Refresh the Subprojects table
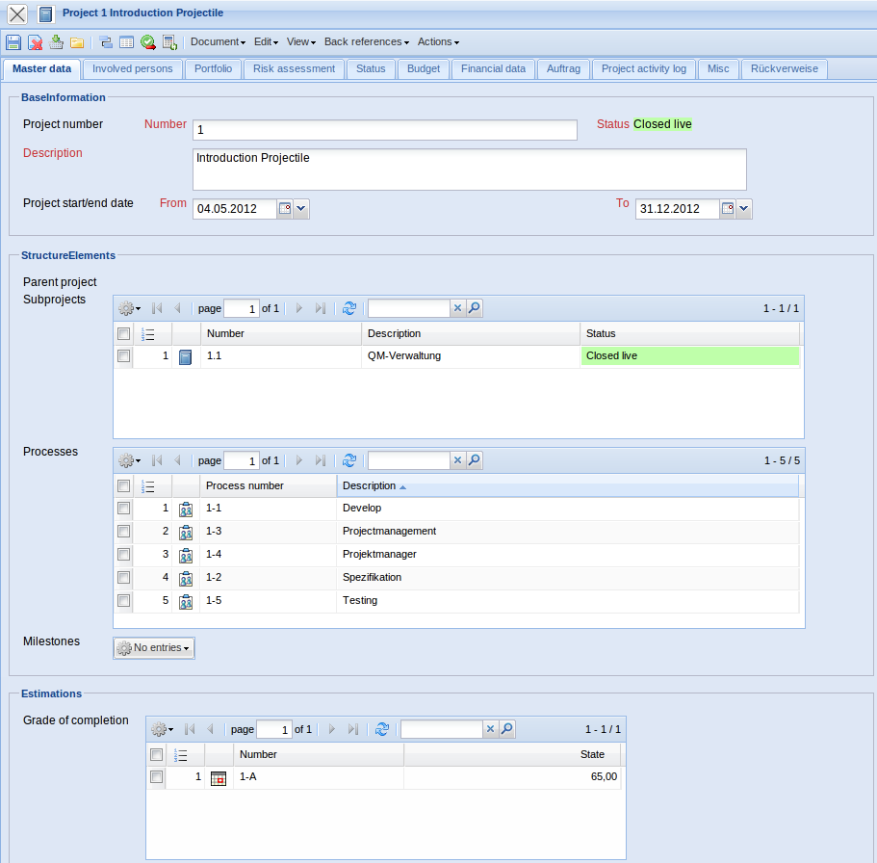The image size is (877, 863). tap(348, 308)
